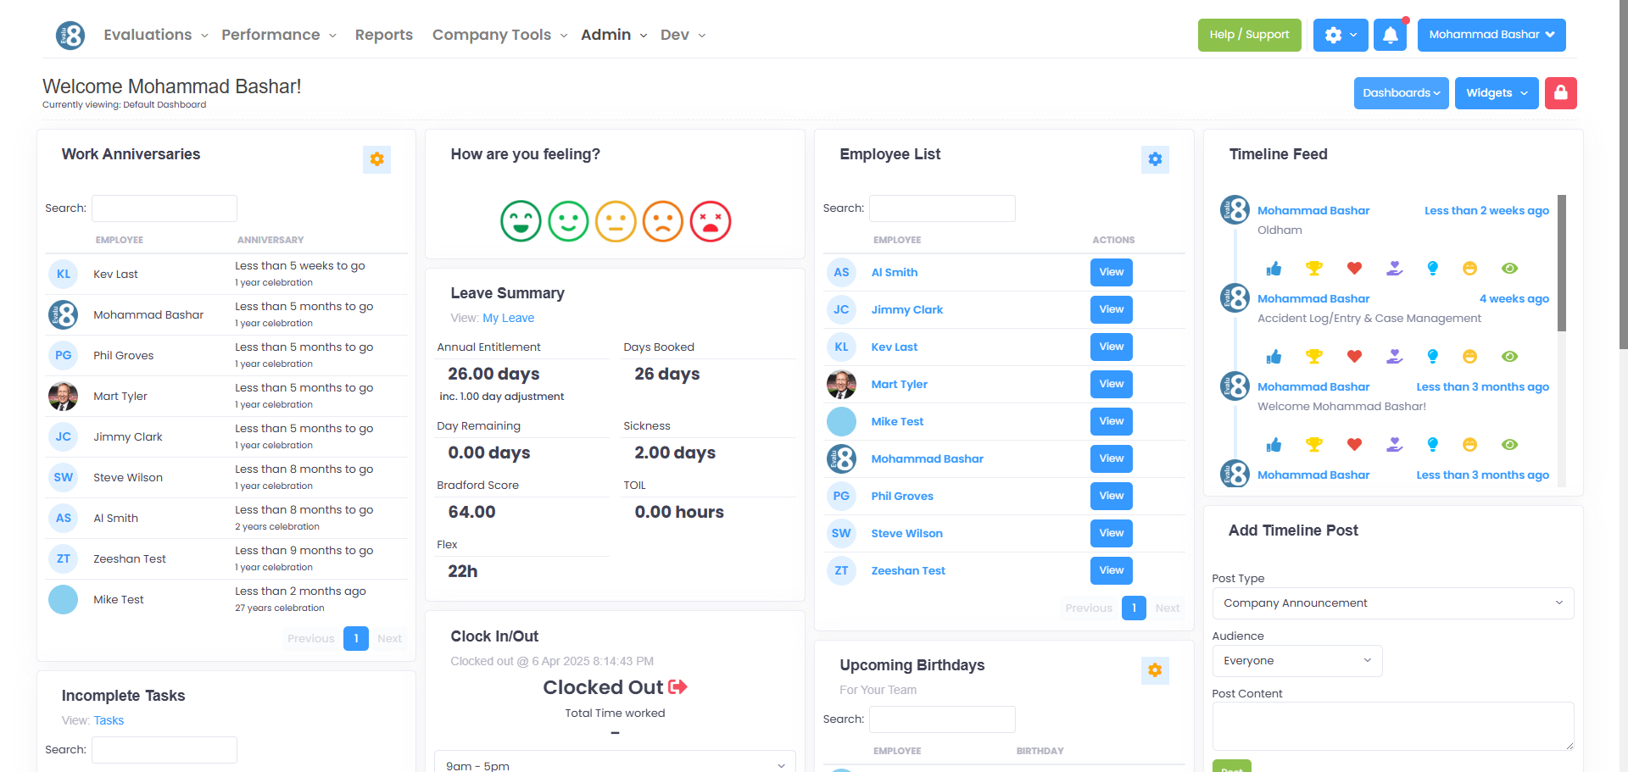1628x772 pixels.
Task: Toggle the eye icon on Oldham post
Action: 1509,269
